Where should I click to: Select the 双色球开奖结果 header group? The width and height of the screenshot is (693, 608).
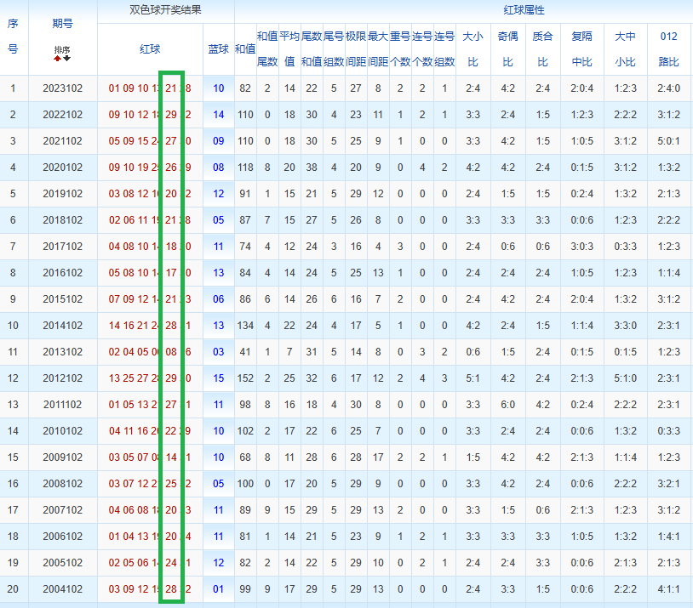tap(165, 10)
